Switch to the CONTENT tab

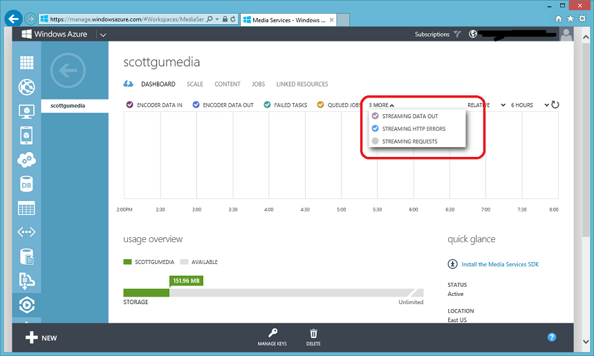click(x=228, y=84)
